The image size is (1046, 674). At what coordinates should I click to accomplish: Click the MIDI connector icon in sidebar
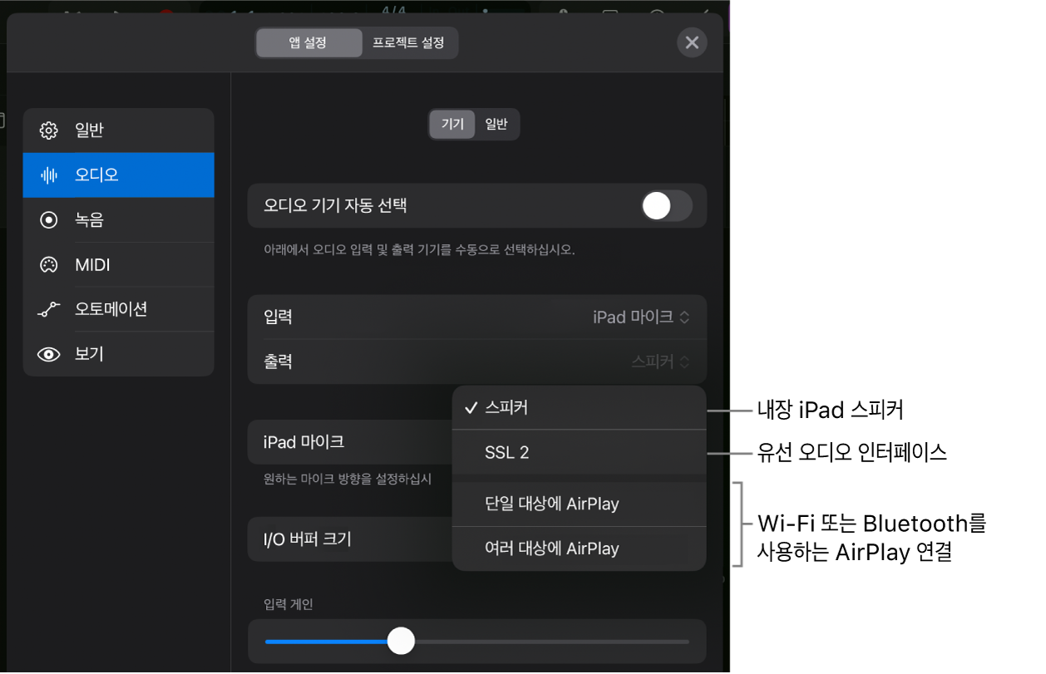(49, 264)
